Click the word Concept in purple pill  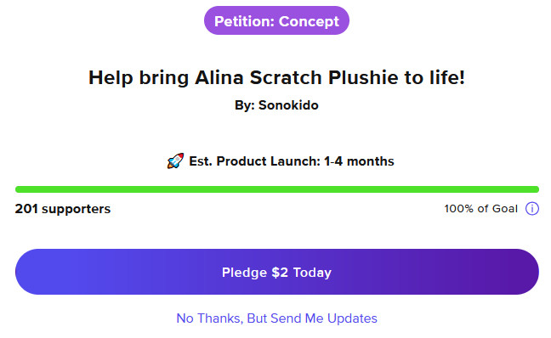point(309,21)
